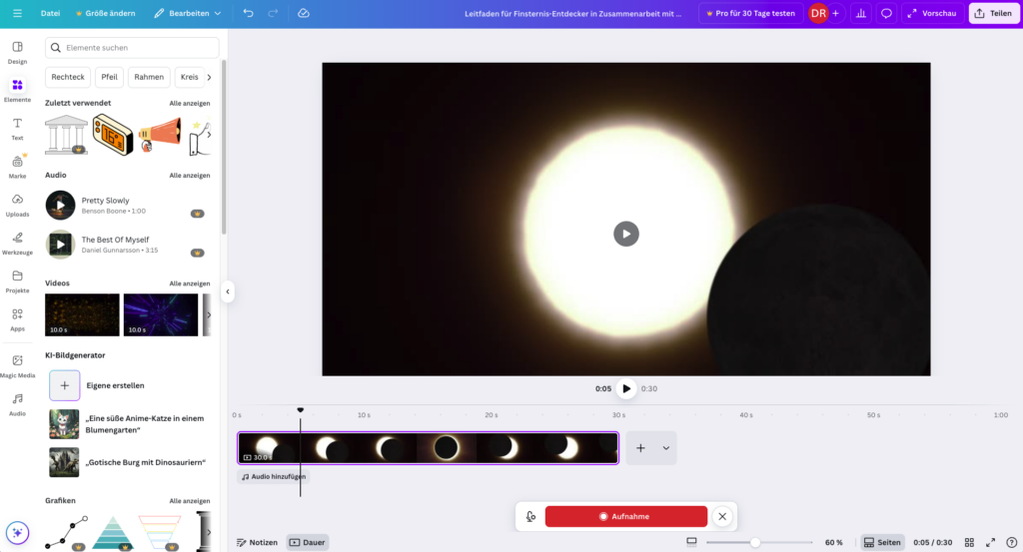1023x552 pixels.
Task: Toggle the Notizen notes panel
Action: click(x=257, y=542)
